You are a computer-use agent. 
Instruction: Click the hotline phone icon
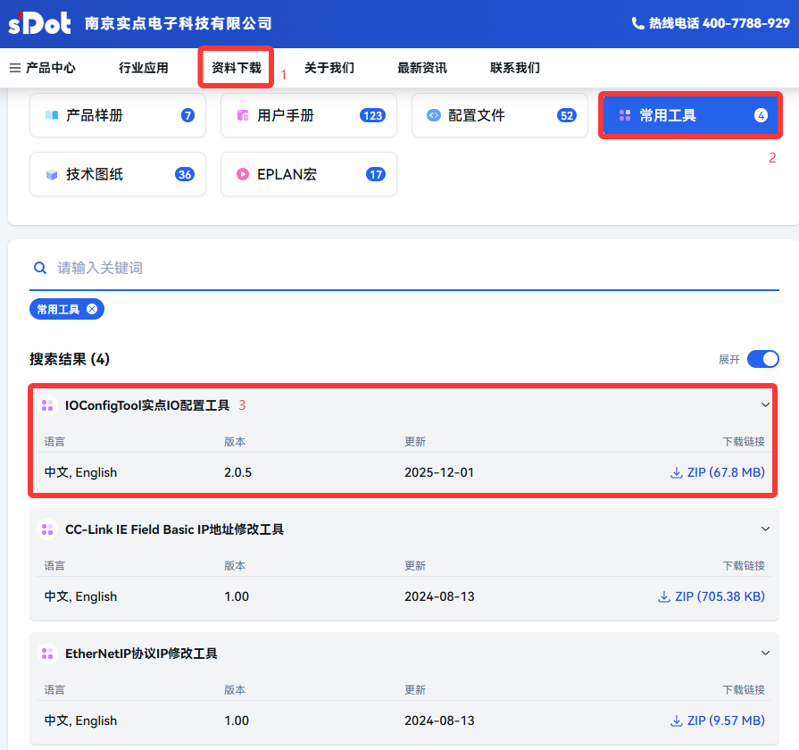click(637, 23)
